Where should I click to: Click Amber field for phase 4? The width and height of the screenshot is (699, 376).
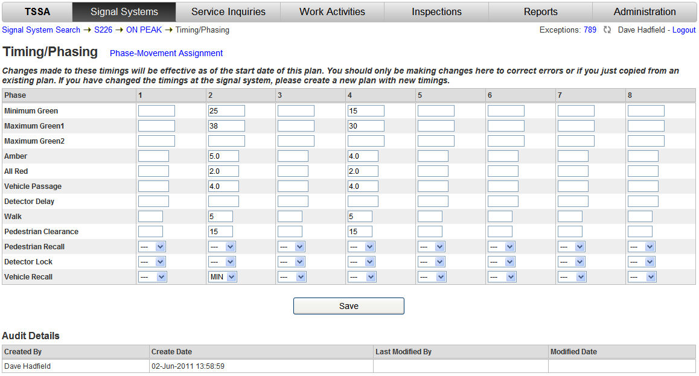pos(363,156)
